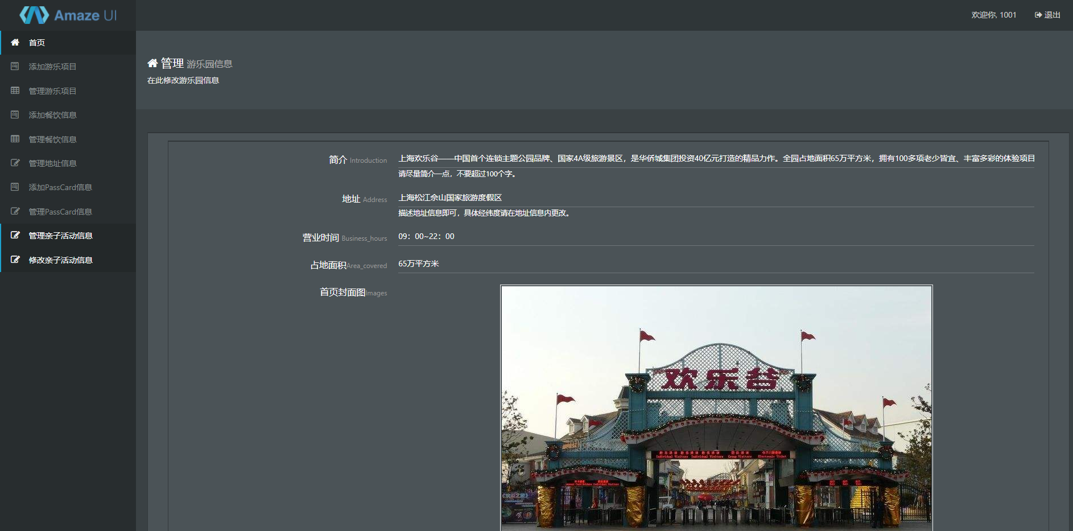Click the form icon beside 添加PassCard信息
Screen dimensions: 1073x531
[x=15, y=187]
